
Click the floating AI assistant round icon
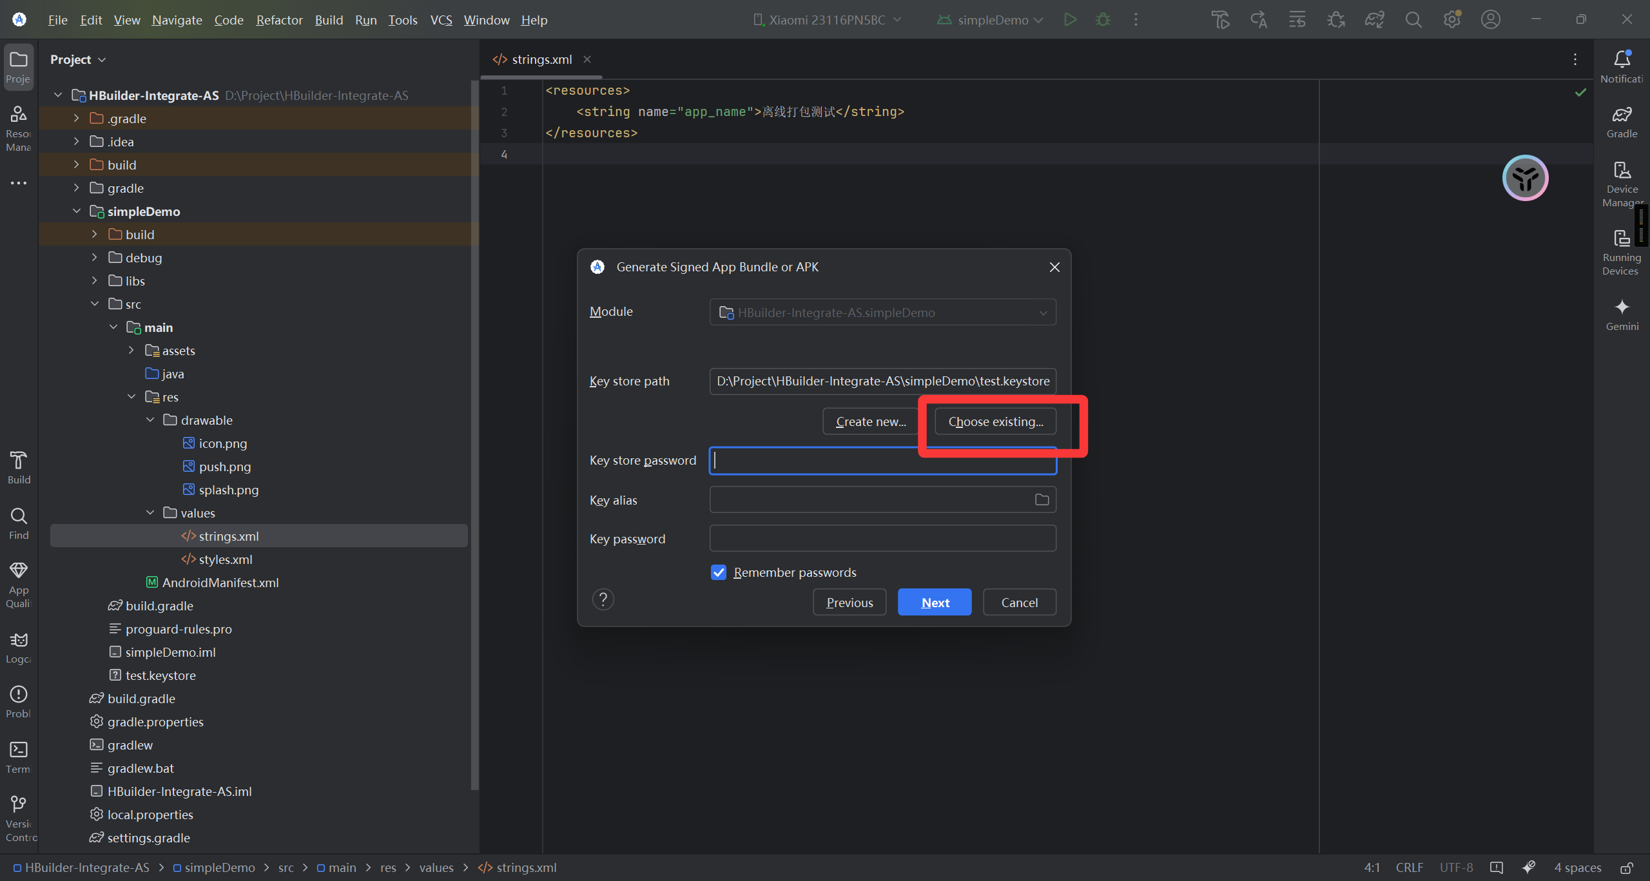[x=1525, y=178]
